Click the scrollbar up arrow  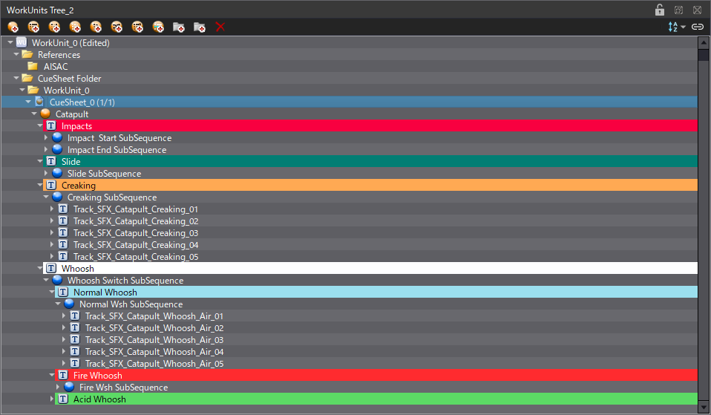[x=704, y=43]
